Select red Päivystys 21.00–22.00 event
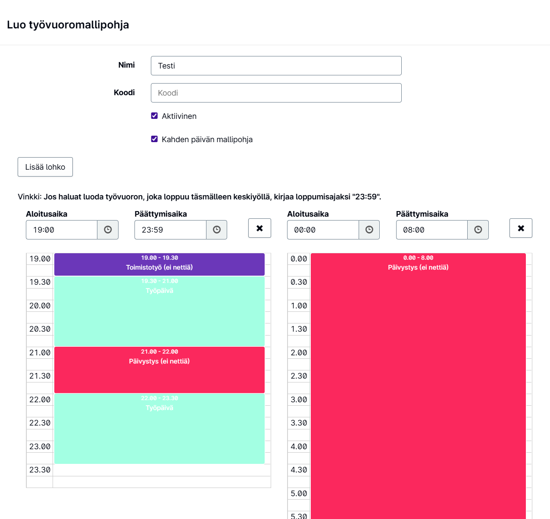 (159, 370)
